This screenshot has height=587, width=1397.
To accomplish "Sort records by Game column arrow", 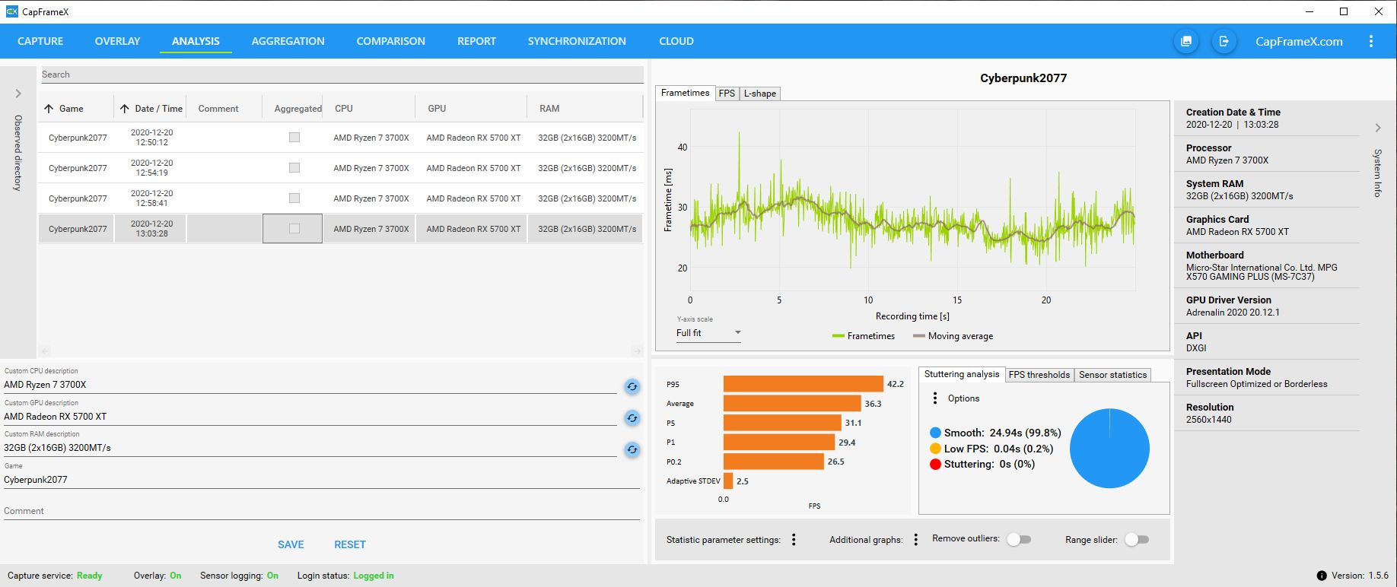I will [49, 109].
